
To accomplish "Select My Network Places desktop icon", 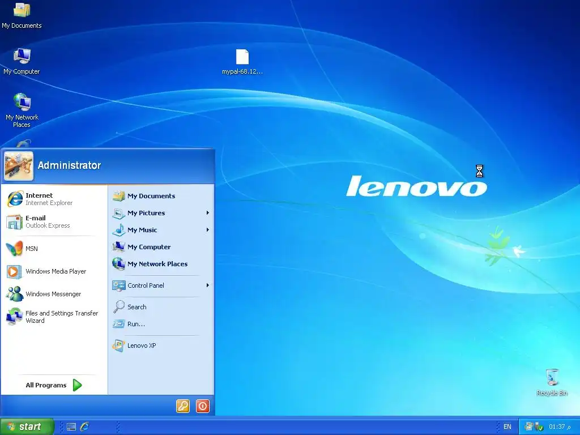I will pos(22,110).
